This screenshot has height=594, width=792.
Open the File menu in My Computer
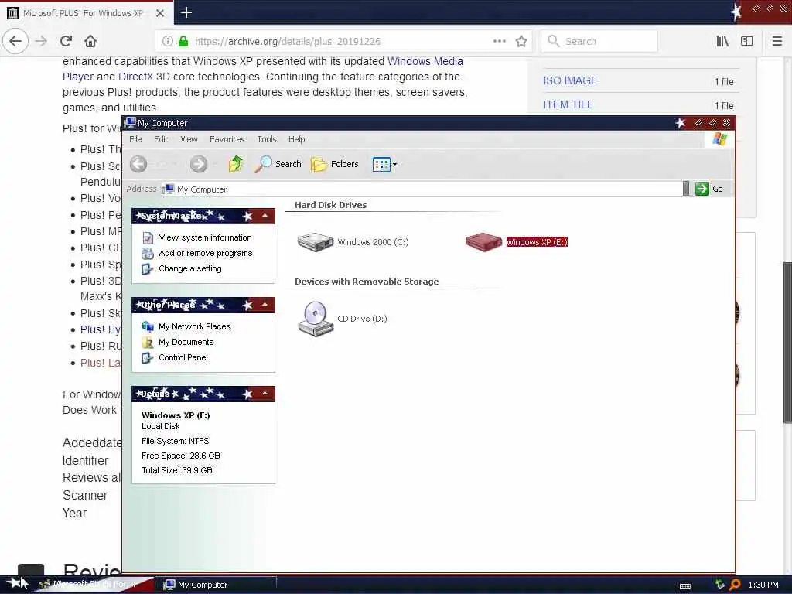pyautogui.click(x=135, y=139)
